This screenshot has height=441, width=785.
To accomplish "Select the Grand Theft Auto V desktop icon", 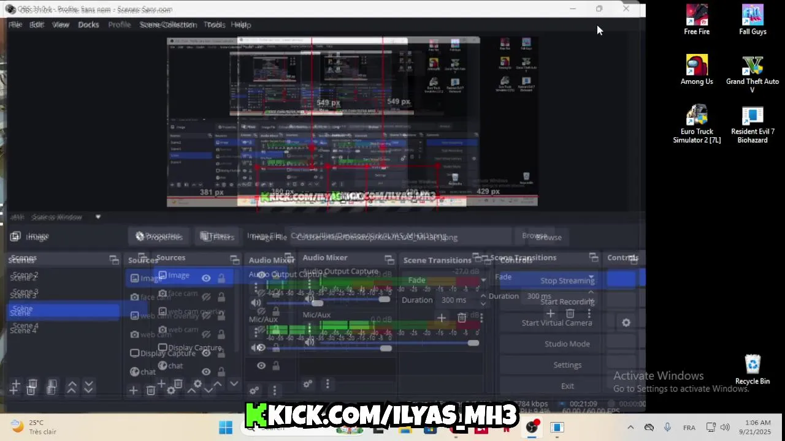I will (752, 74).
